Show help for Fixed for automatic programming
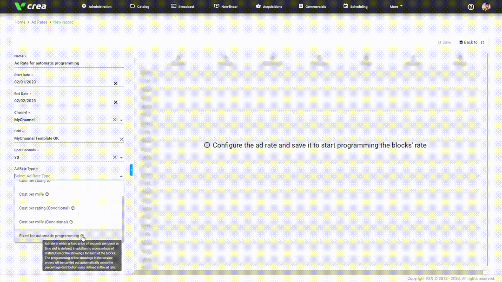 tap(82, 236)
